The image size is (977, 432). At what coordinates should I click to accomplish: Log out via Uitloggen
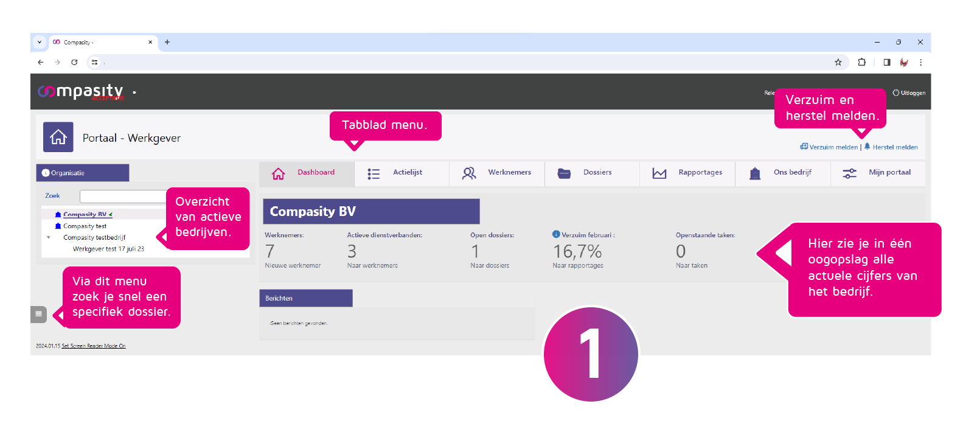[x=909, y=93]
